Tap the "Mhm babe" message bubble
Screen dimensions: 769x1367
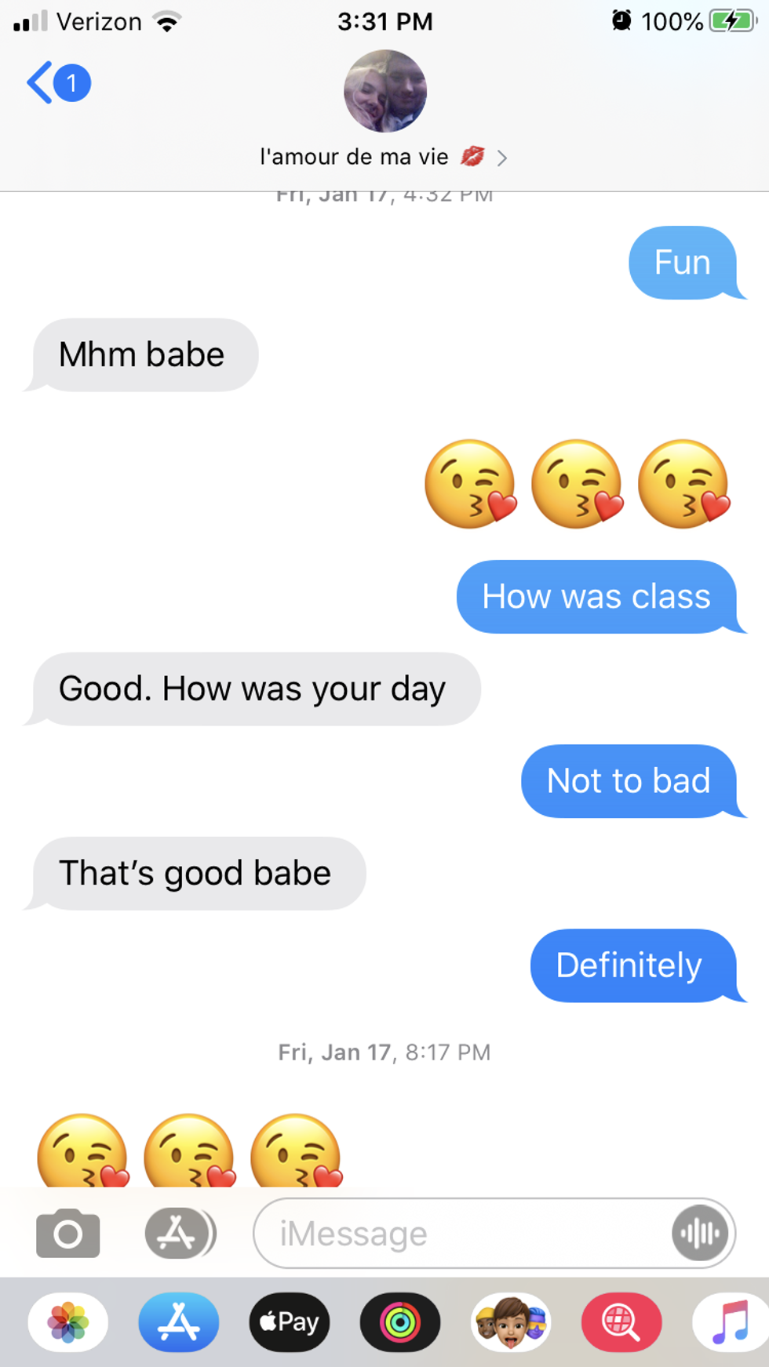142,354
